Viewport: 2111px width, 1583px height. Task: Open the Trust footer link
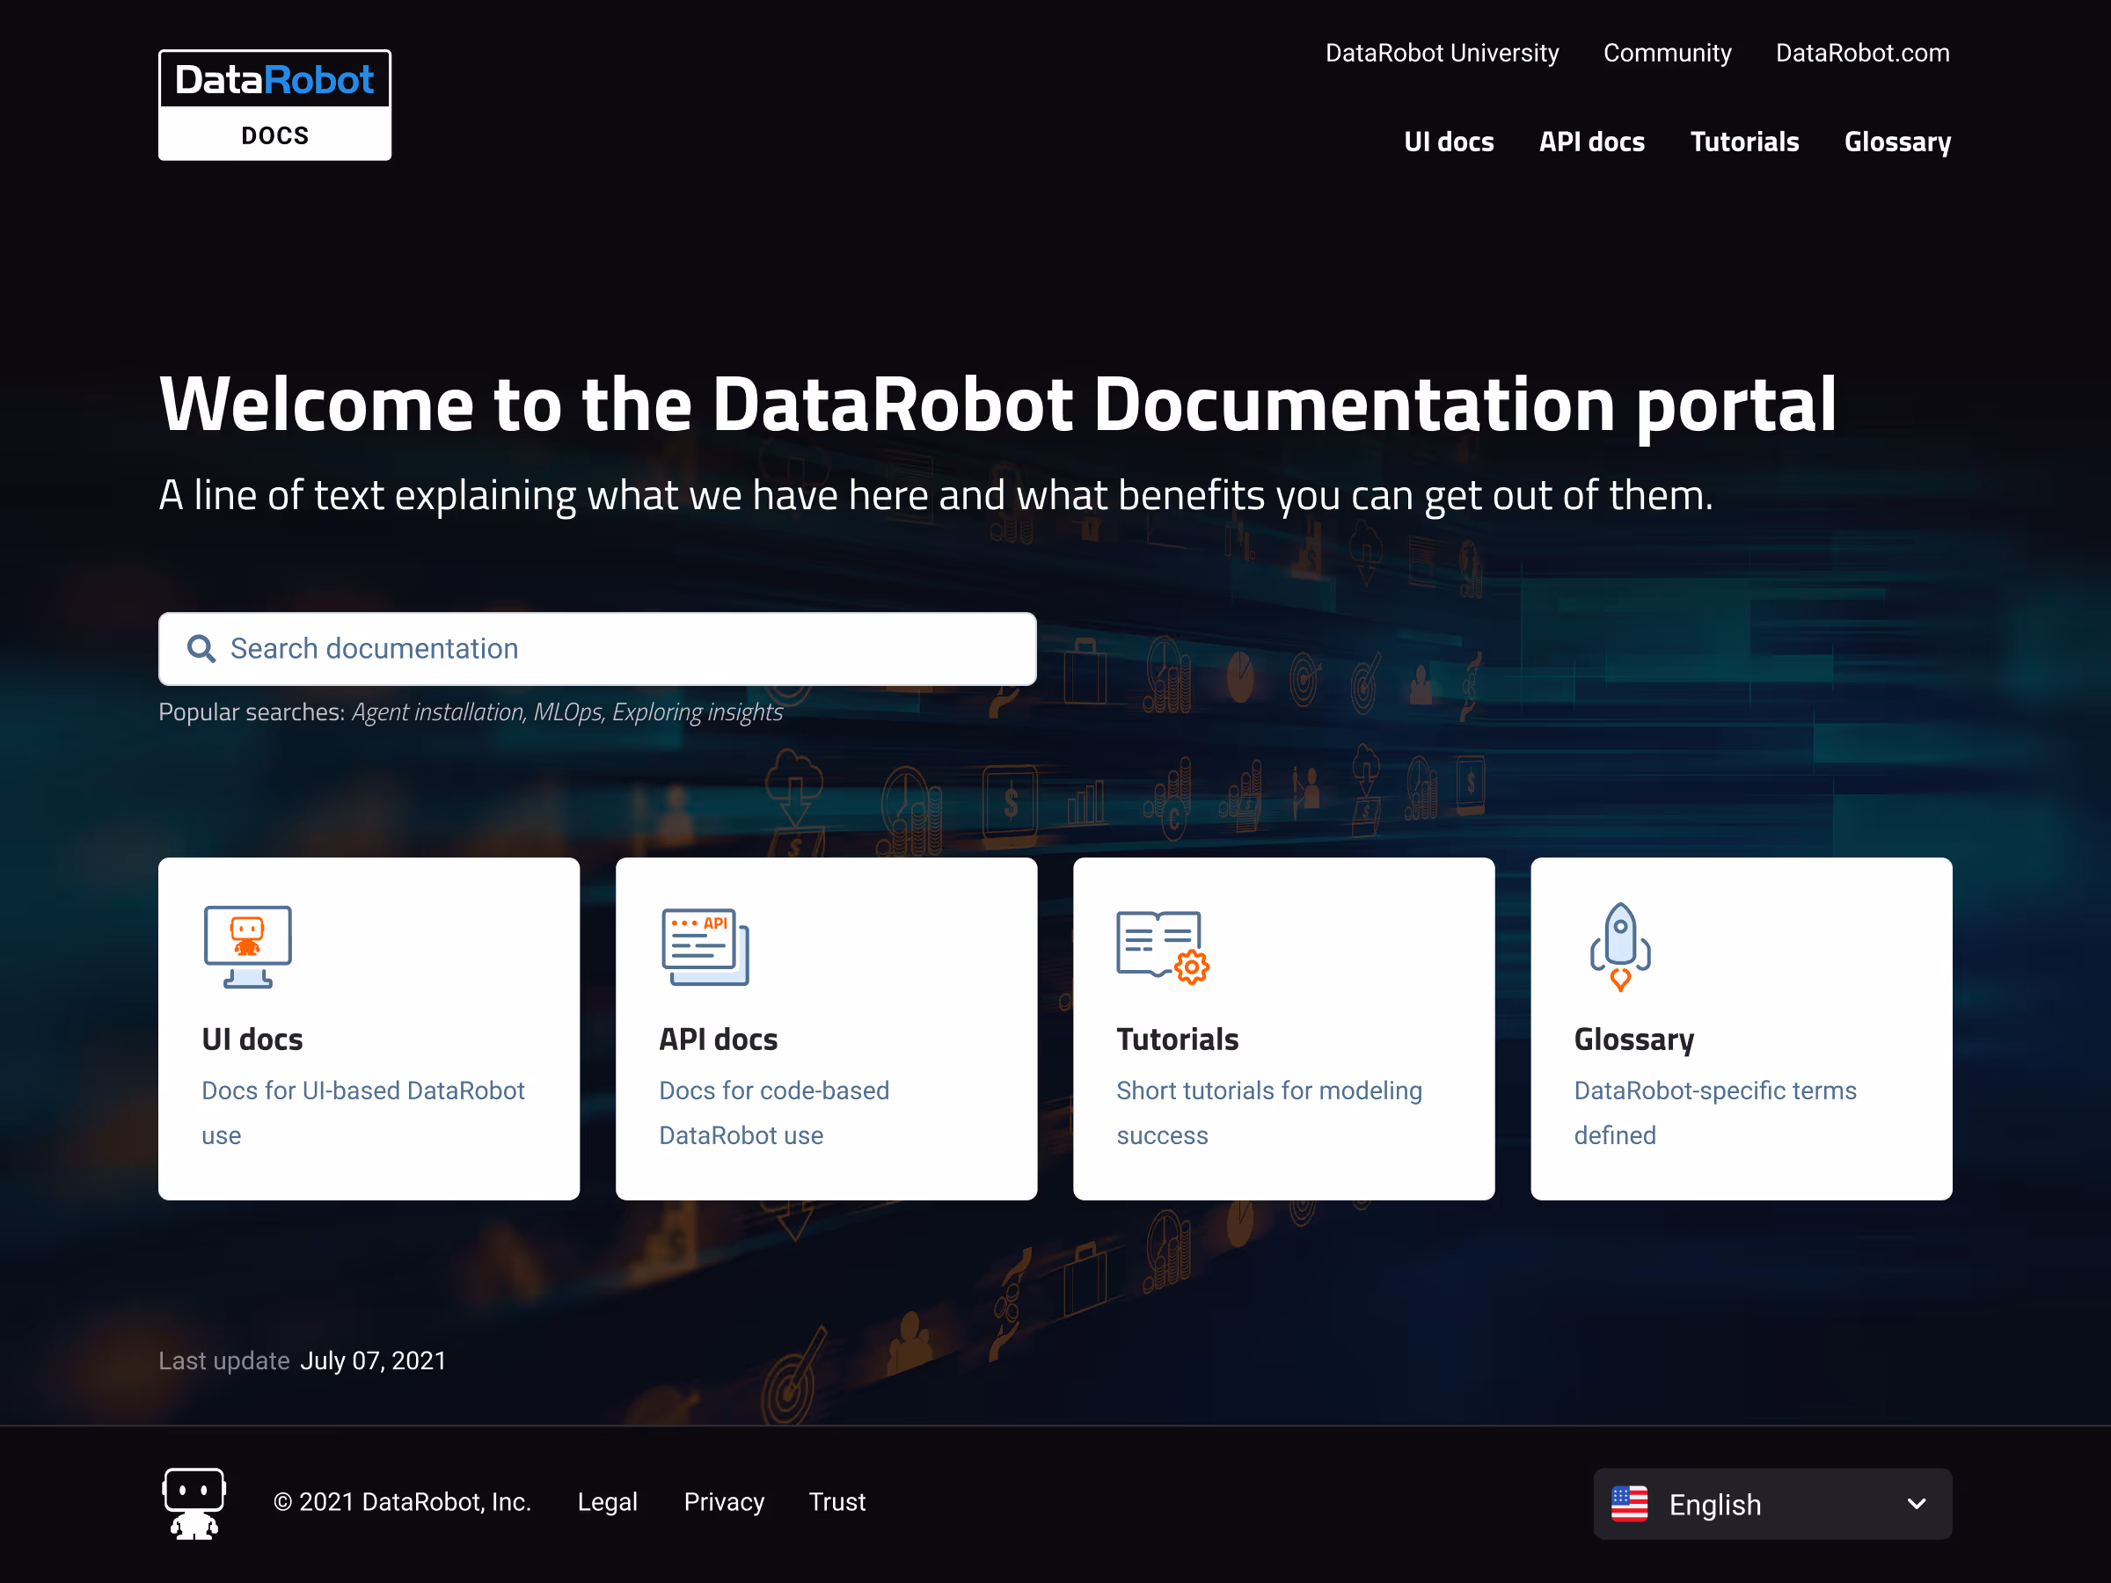click(x=837, y=1502)
